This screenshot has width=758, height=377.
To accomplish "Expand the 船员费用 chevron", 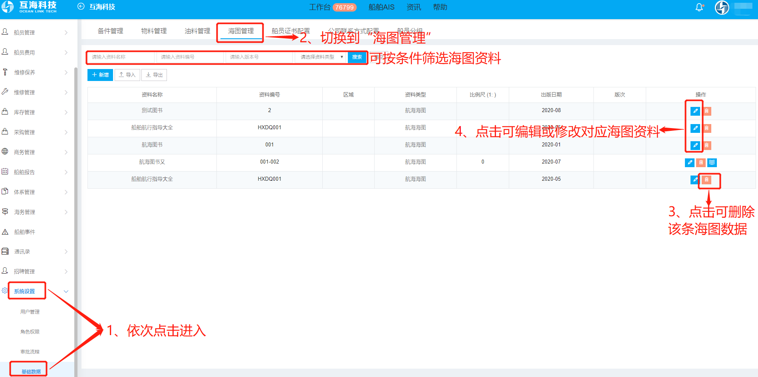I will coord(66,52).
